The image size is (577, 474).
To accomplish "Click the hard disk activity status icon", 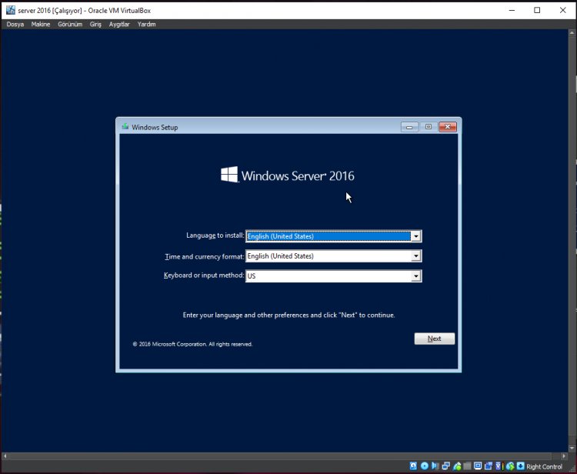I will 413,466.
